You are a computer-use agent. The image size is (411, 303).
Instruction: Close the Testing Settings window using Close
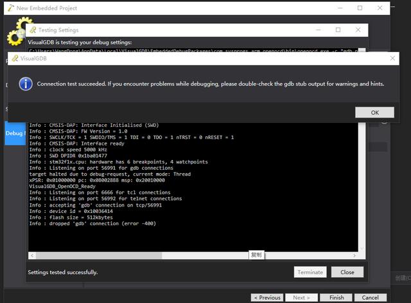pos(347,272)
